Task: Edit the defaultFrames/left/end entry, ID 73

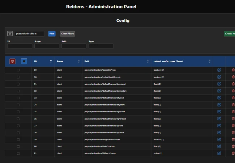Action: (x=219, y=98)
